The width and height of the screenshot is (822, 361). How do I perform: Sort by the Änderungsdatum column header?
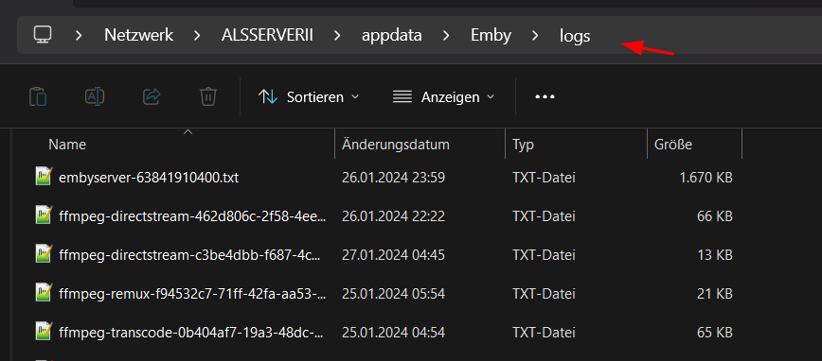tap(395, 145)
